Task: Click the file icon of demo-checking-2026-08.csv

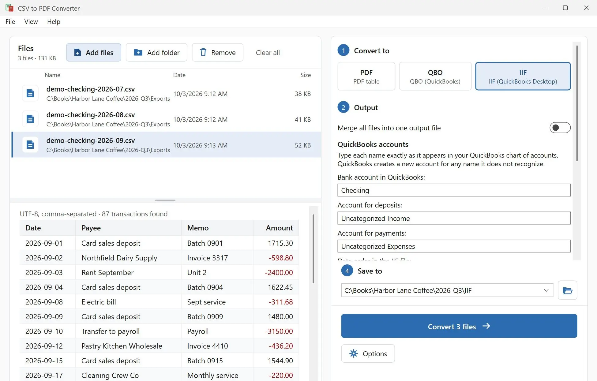Action: 30,119
